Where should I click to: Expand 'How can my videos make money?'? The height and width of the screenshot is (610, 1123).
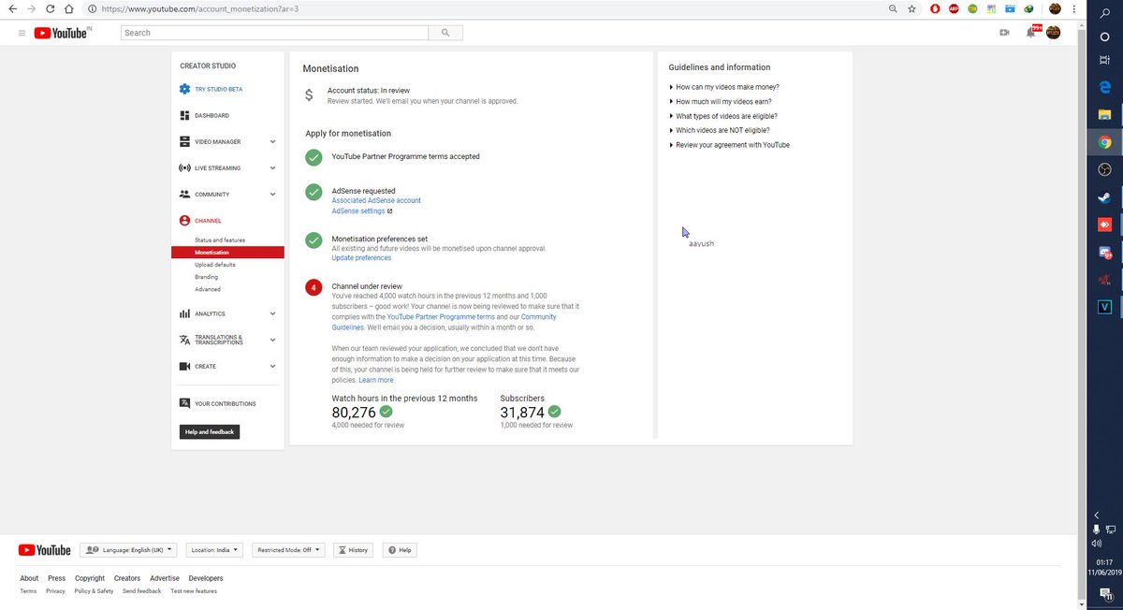click(724, 87)
